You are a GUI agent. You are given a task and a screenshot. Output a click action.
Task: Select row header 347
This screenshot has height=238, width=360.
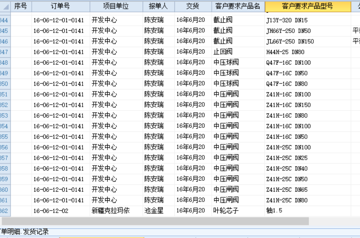point(5,52)
